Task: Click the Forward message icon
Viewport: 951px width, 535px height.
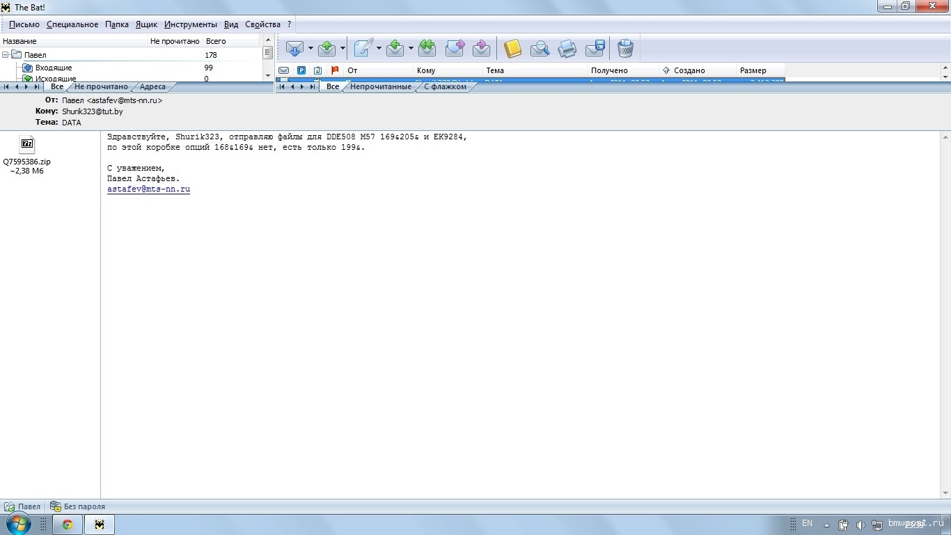Action: [455, 48]
